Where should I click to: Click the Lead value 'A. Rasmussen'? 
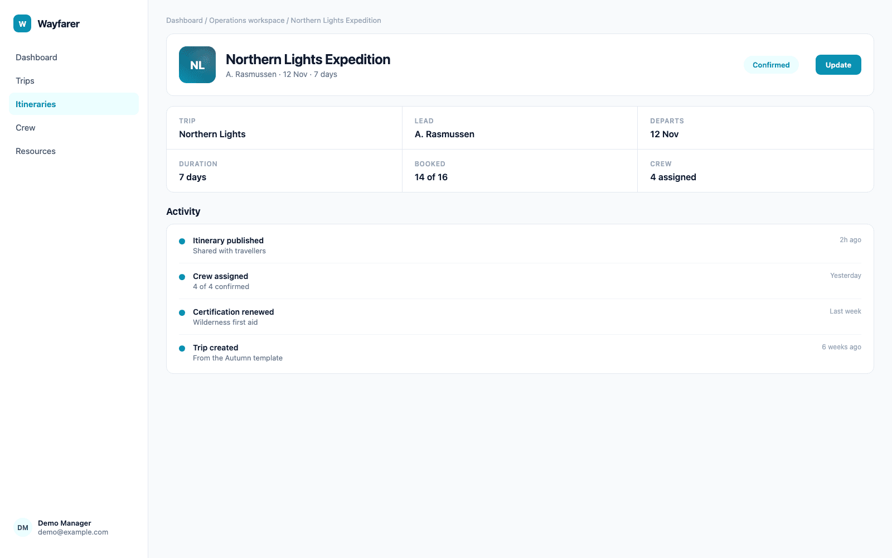[x=444, y=134]
